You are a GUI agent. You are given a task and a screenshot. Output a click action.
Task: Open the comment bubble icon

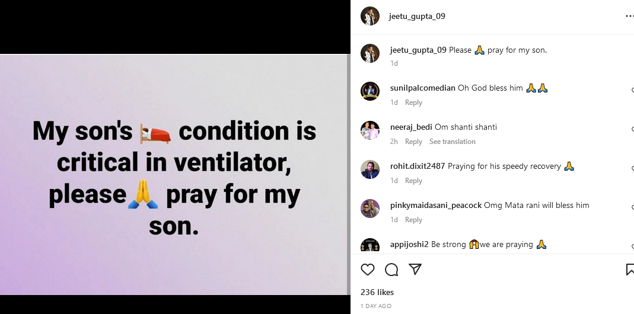[391, 270]
